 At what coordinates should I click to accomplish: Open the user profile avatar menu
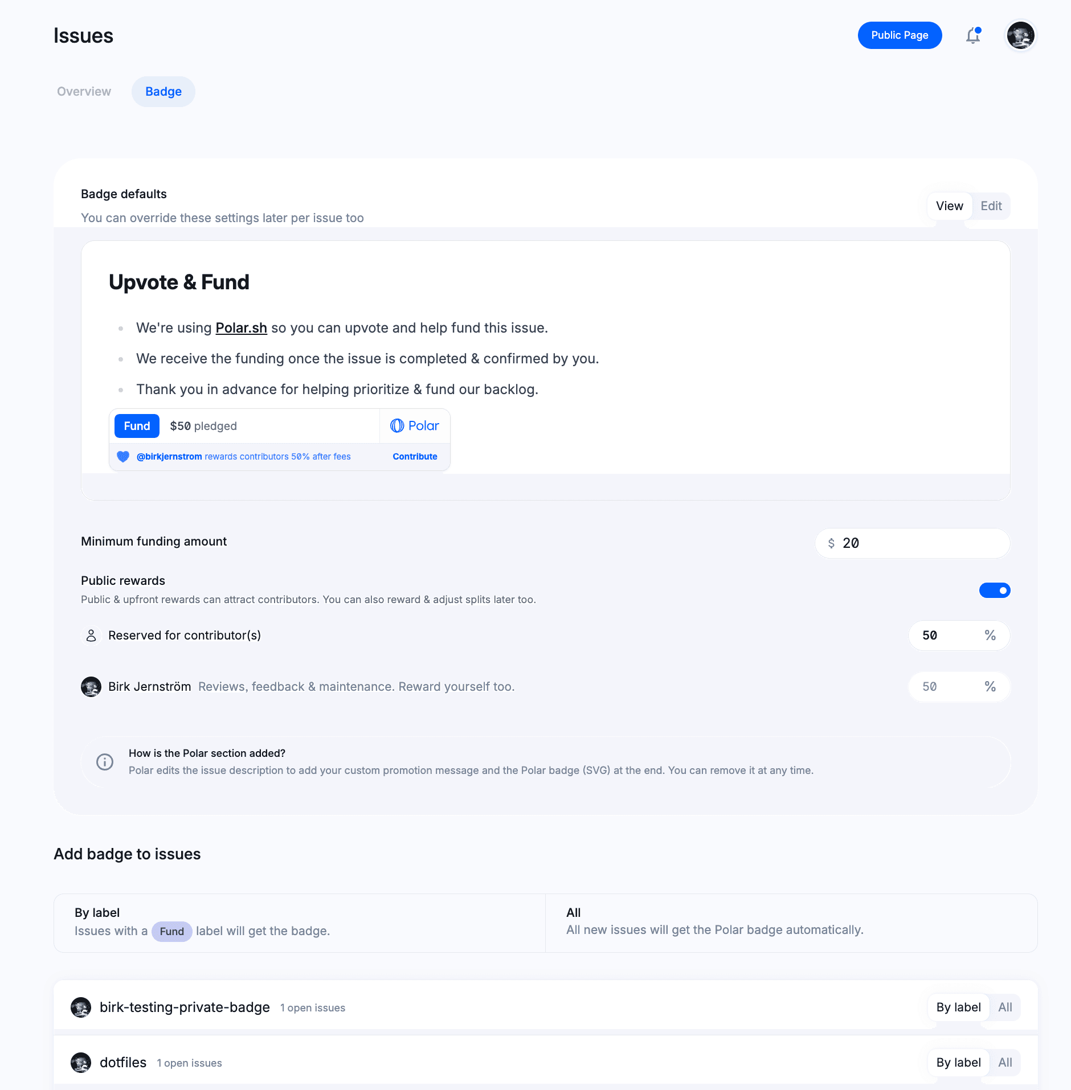1020,35
